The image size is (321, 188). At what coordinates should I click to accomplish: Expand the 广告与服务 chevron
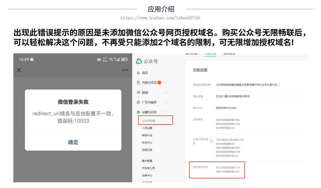(x=166, y=102)
